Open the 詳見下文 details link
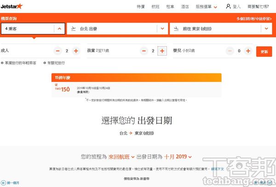 coord(218,169)
